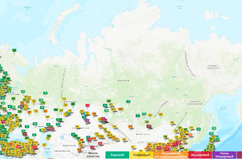
Task: Click northernmost green 22 marker near Barents Sea
Action: point(14,50)
